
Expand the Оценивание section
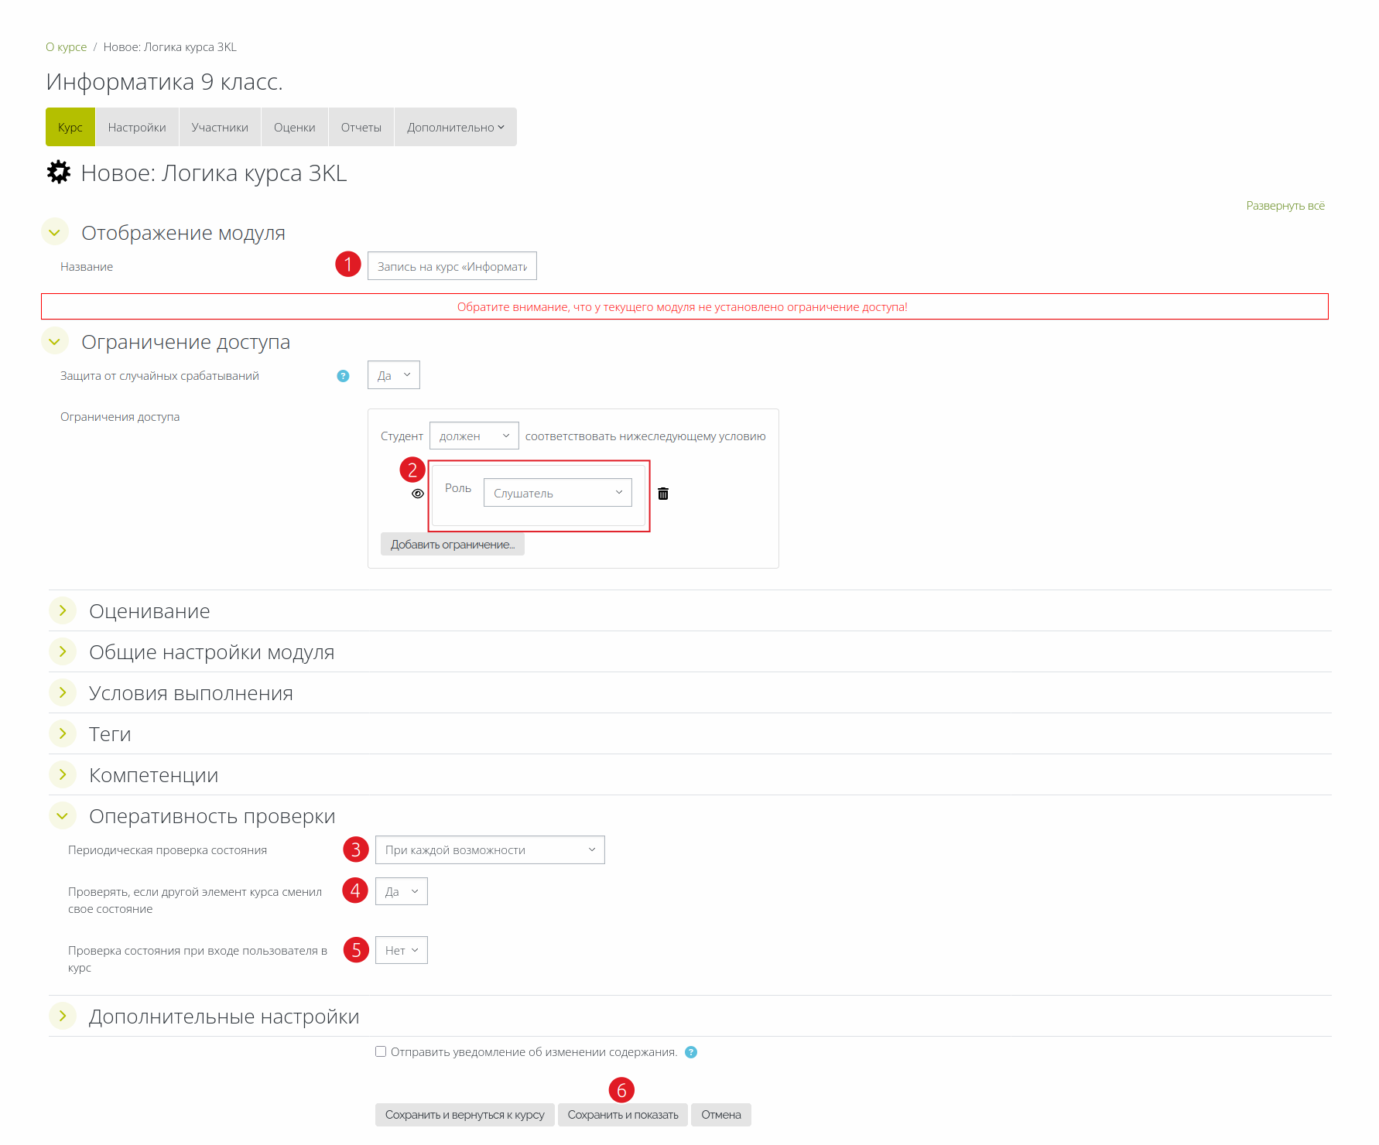(x=63, y=610)
